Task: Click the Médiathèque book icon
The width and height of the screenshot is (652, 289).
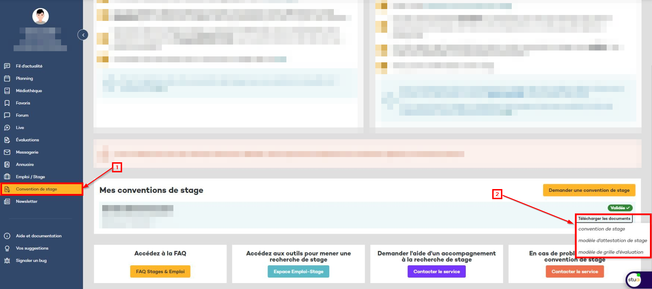Action: tap(7, 91)
